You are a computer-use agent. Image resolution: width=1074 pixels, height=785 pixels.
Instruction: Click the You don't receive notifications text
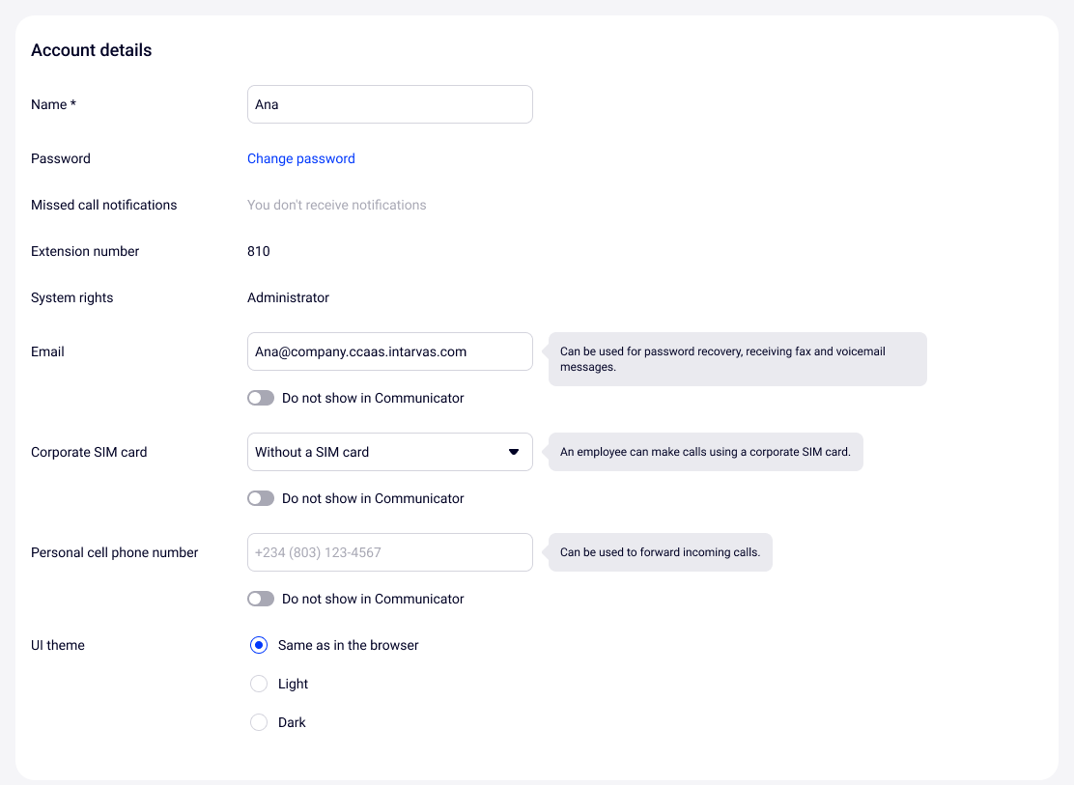(336, 205)
